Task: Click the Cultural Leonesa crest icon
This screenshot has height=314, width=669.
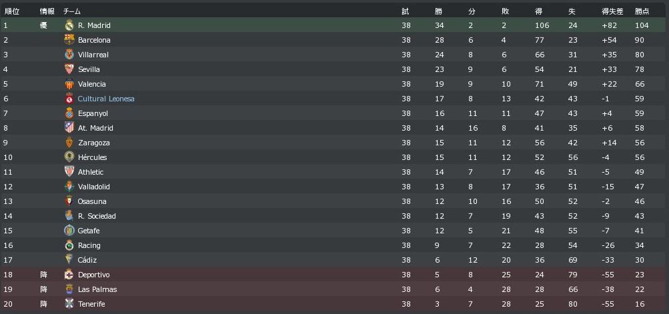Action: click(69, 99)
